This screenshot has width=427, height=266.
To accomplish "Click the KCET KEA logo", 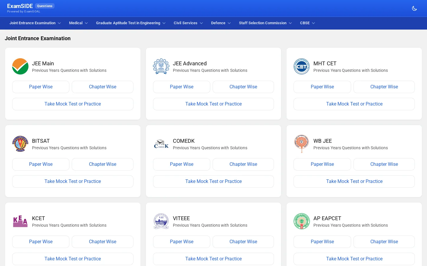I will pyautogui.click(x=20, y=221).
